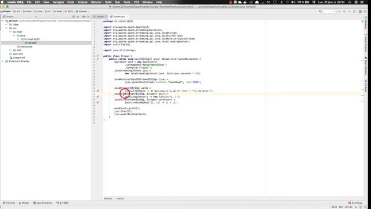Image resolution: width=371 pixels, height=209 pixels.
Task: Click the date and time in menu bar
Action: pyautogui.click(x=331, y=2)
